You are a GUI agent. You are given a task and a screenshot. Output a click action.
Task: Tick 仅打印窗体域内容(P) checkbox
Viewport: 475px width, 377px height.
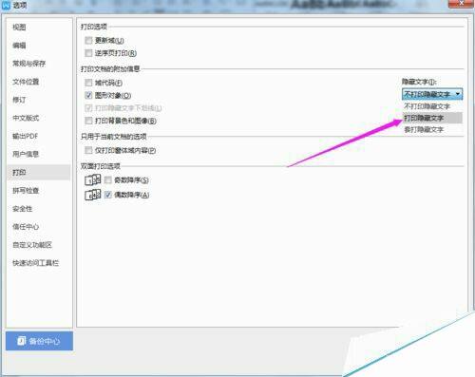[x=88, y=150]
